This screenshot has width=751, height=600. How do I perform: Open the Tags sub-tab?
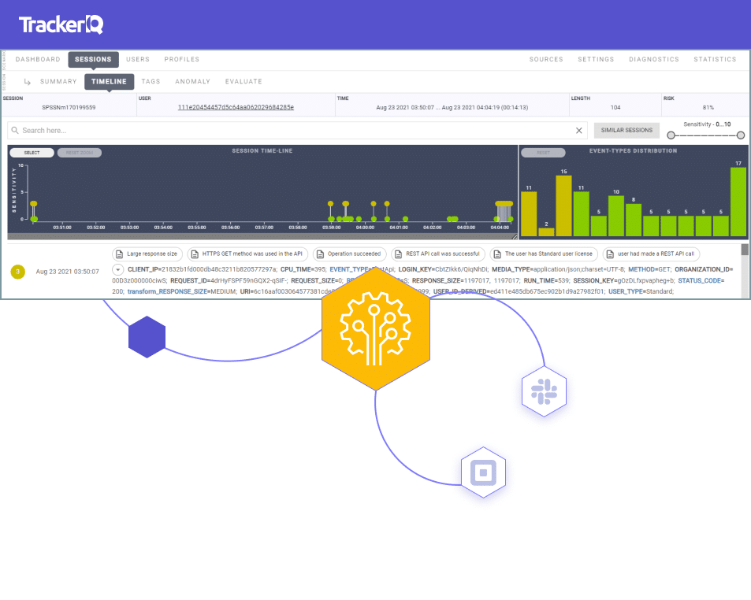tap(151, 81)
